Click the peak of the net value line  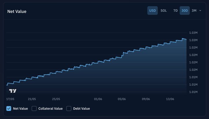point(183,38)
